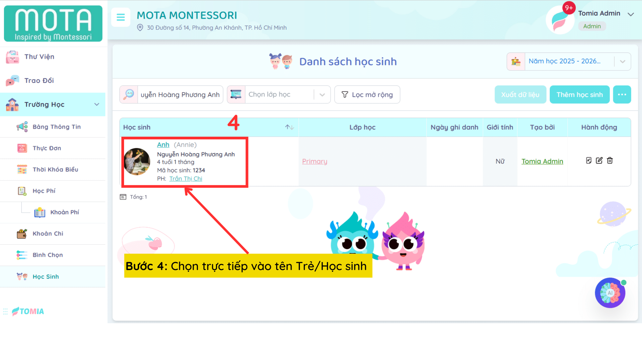Click the search magnifier icon
The height and width of the screenshot is (361, 642).
[x=129, y=95]
